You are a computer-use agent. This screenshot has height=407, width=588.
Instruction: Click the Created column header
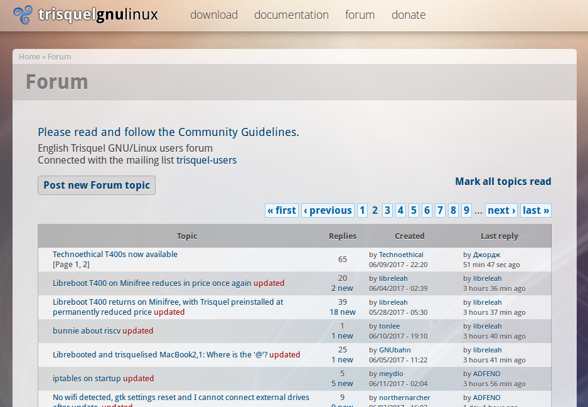(410, 236)
